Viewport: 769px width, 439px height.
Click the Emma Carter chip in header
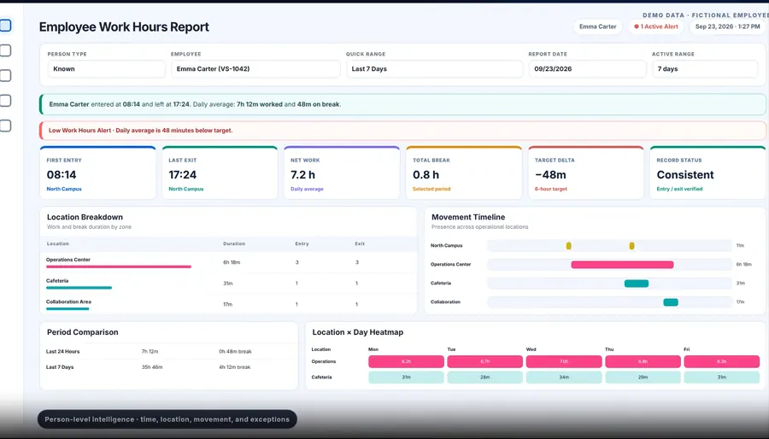pyautogui.click(x=597, y=26)
